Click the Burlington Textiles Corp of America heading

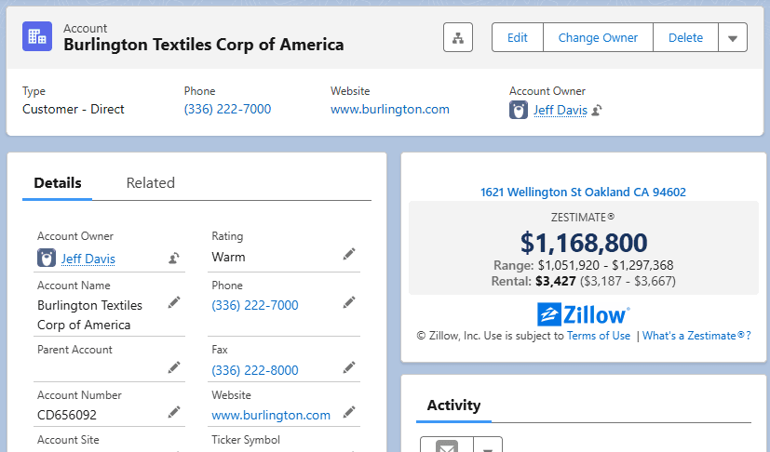tap(204, 45)
